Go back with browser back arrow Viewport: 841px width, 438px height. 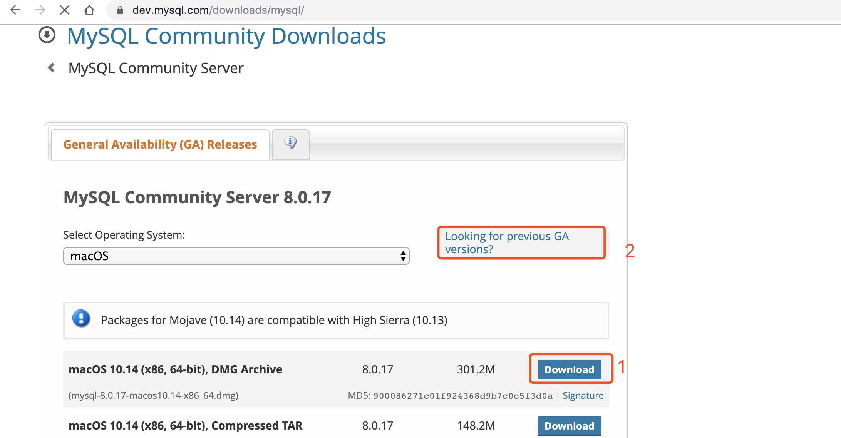[15, 10]
